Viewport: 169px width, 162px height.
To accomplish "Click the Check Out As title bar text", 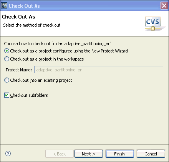I will point(24,6).
